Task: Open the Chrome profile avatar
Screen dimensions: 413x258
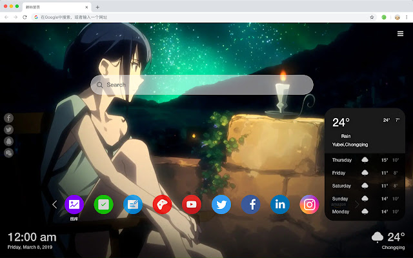Action: click(398, 17)
